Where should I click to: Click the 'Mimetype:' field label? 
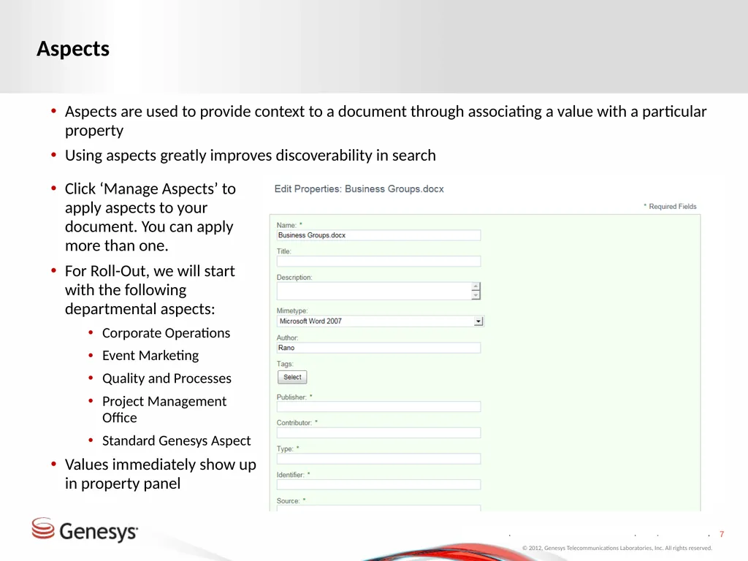pos(292,310)
